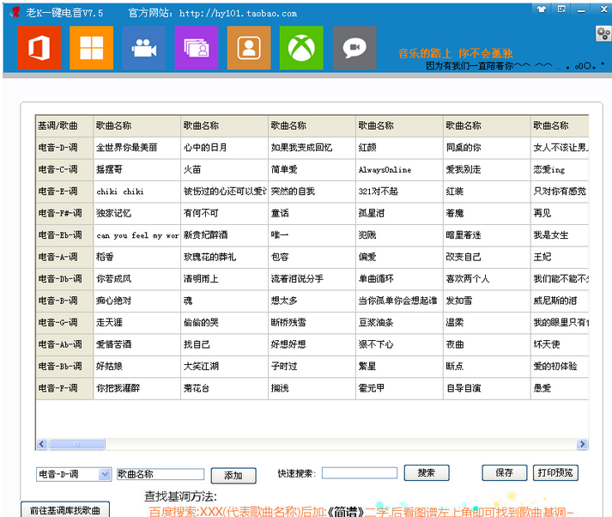
Task: Open 打印预览 print preview
Action: (x=555, y=472)
